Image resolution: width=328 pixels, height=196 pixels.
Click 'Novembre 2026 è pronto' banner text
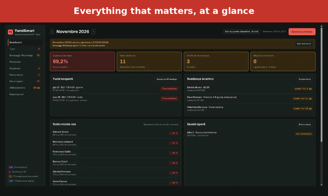tap(81, 42)
